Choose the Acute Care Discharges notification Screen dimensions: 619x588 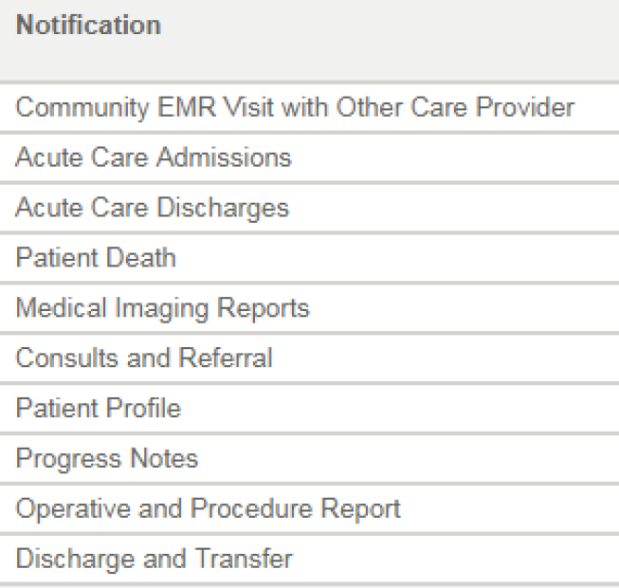pyautogui.click(x=152, y=207)
